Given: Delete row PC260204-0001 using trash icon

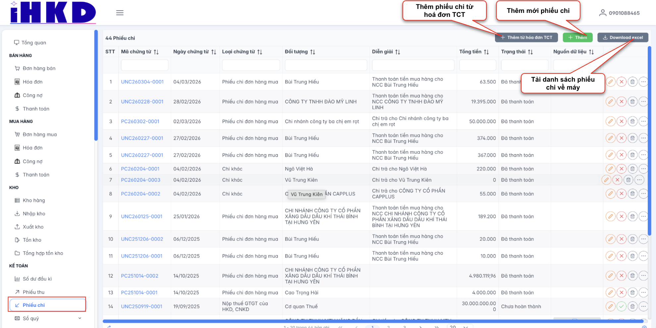Looking at the screenshot, I should pyautogui.click(x=632, y=169).
